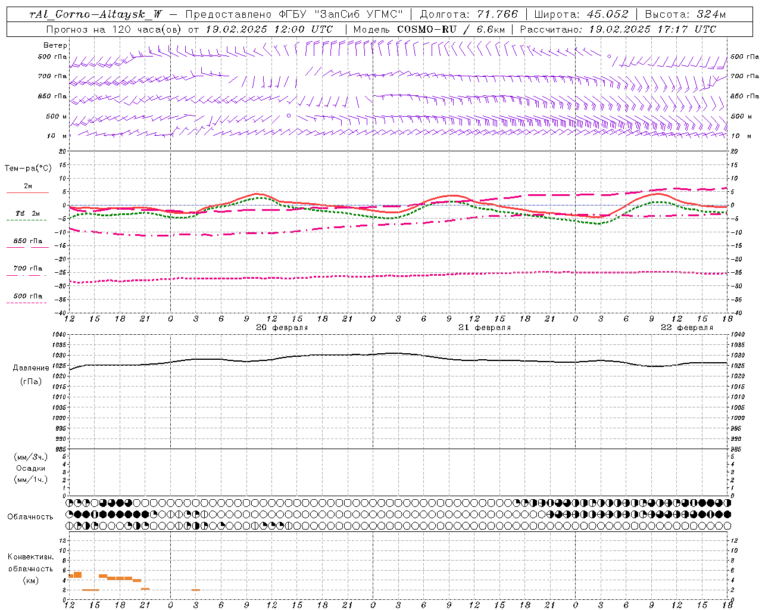Click the black pressure curve line
The height and width of the screenshot is (610, 762).
(399, 353)
